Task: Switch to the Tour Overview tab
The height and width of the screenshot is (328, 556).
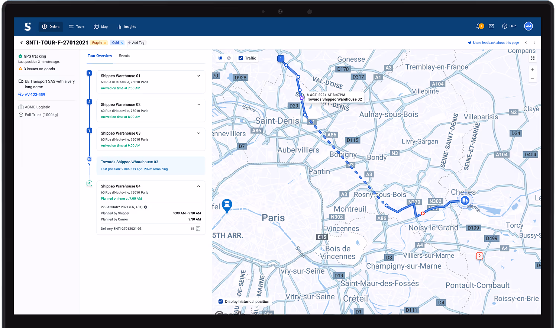Action: 100,56
